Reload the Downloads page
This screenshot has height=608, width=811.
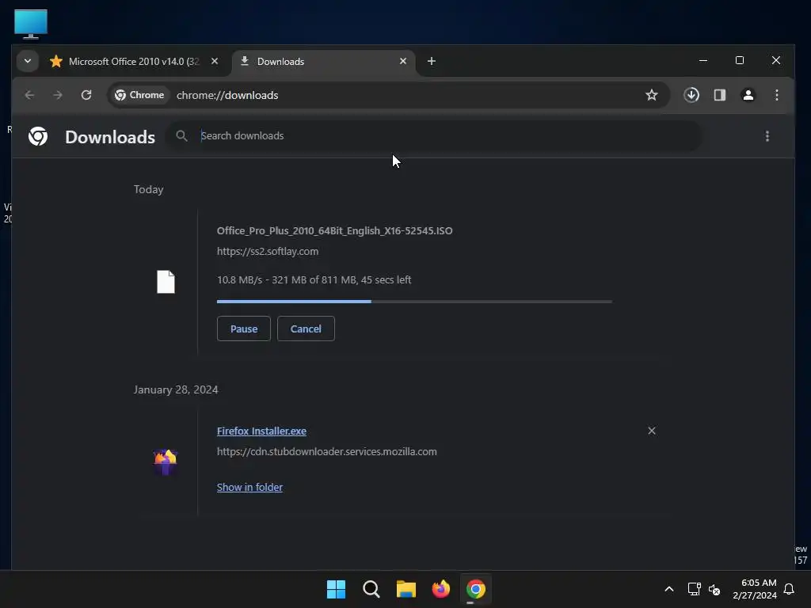pyautogui.click(x=86, y=95)
